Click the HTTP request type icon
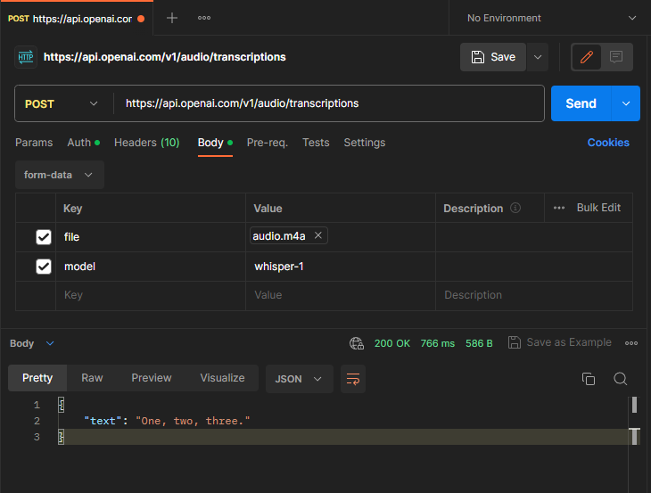Image resolution: width=651 pixels, height=493 pixels. click(26, 57)
